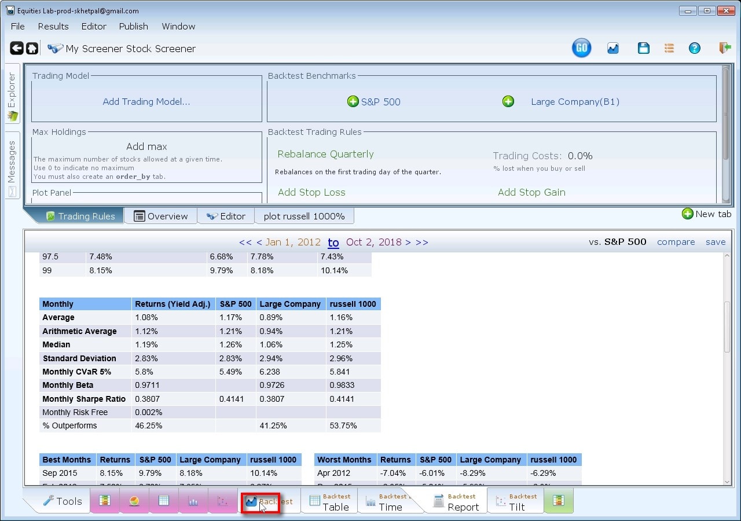Click the results pane vertical scrollbar

(x=727, y=326)
